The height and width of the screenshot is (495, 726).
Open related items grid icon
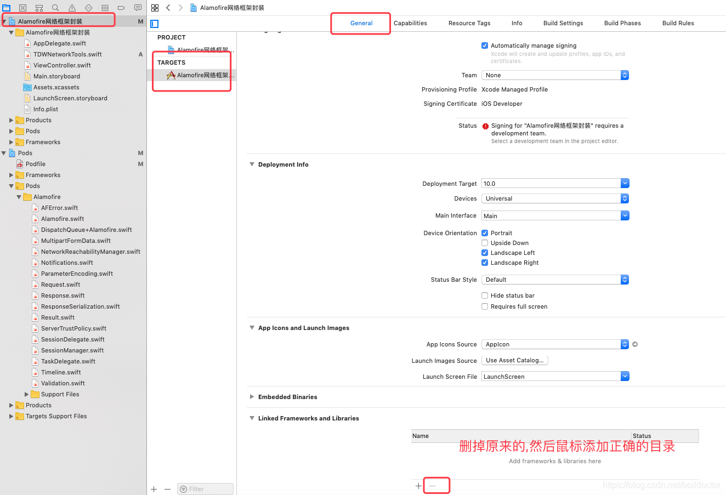point(155,8)
